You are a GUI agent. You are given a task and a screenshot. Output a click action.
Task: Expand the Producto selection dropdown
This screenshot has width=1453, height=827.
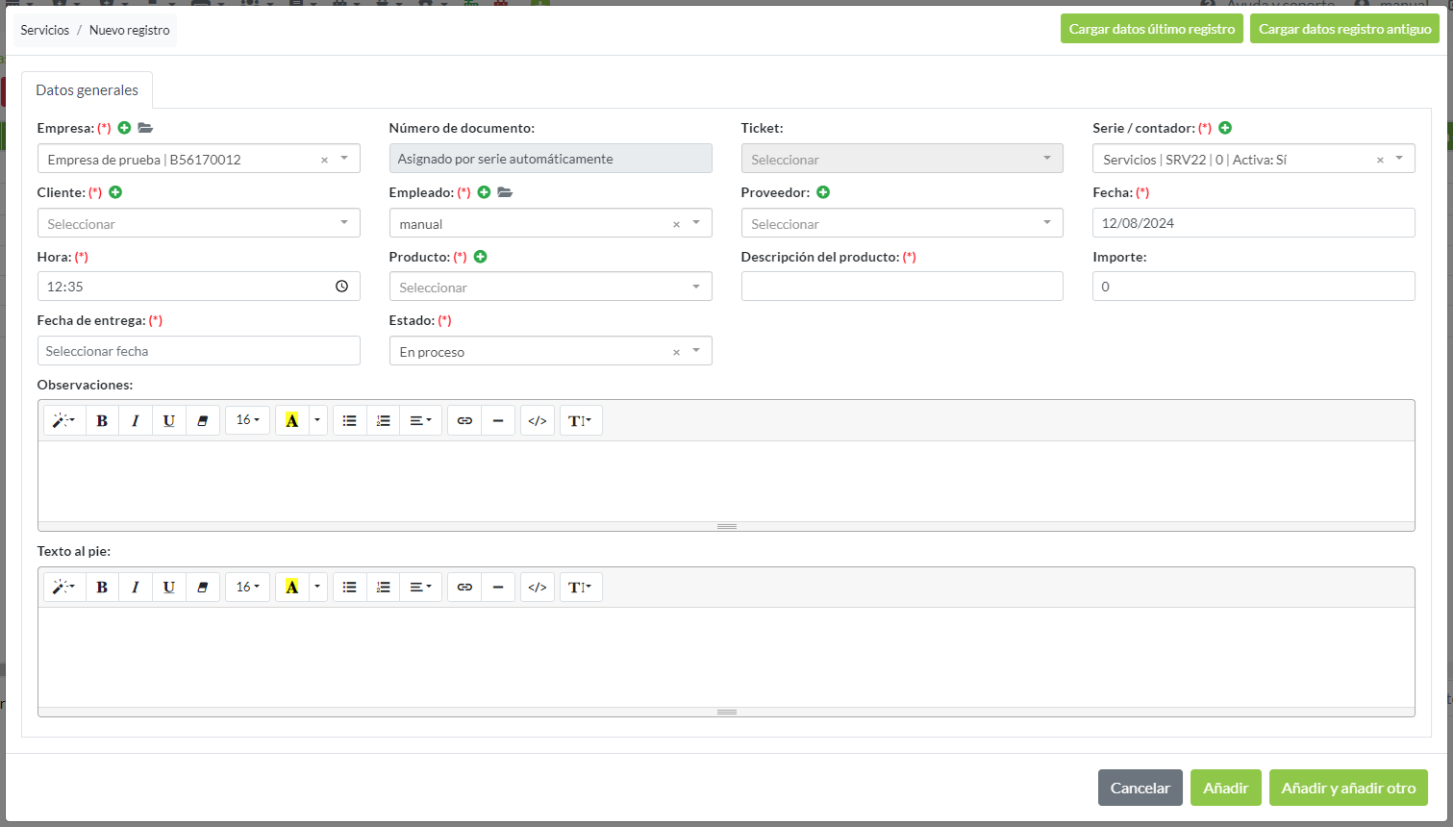(550, 287)
